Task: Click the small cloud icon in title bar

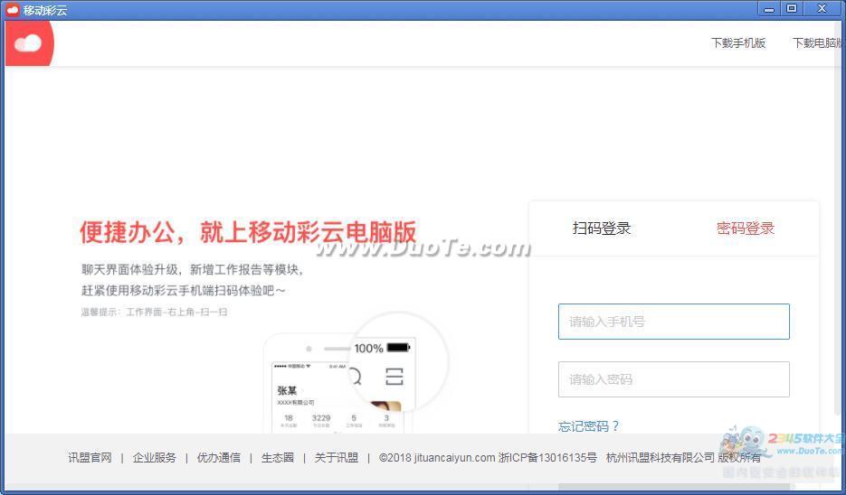Action: tap(13, 10)
